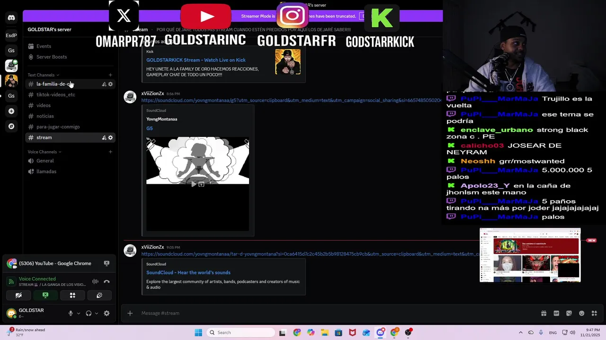Open emoji picker

pos(582,313)
